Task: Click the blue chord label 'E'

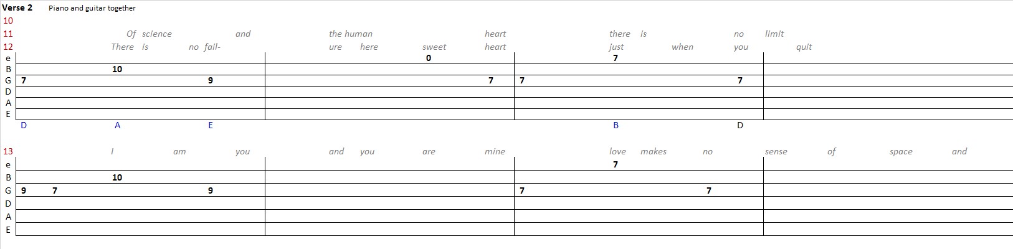Action: click(211, 125)
